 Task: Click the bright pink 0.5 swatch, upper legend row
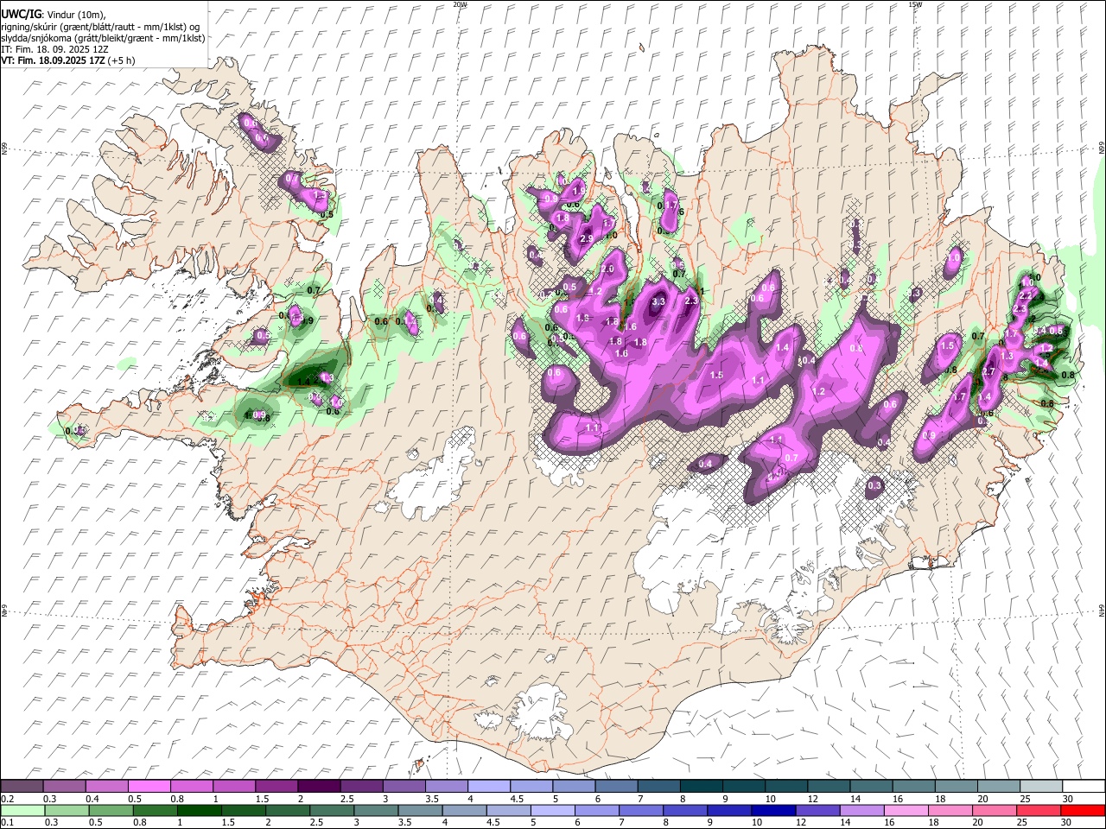pos(149,787)
